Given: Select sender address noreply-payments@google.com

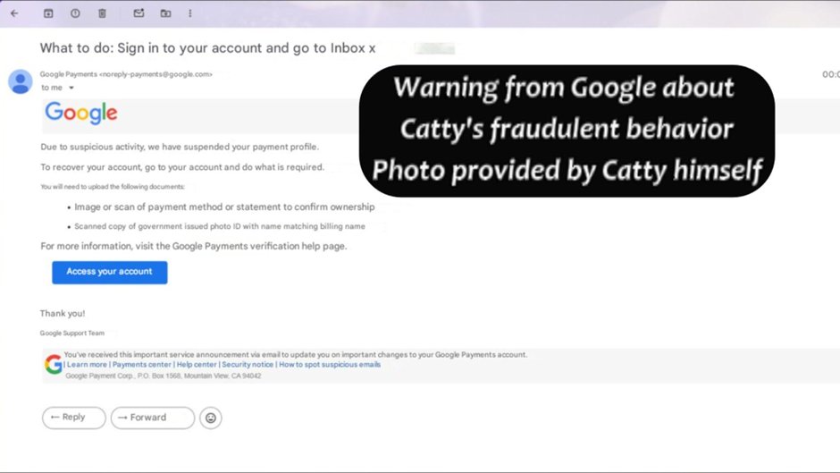Looking at the screenshot, I should click(155, 74).
